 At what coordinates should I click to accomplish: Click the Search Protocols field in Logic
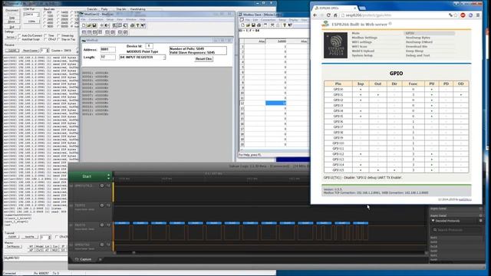tap(456, 230)
